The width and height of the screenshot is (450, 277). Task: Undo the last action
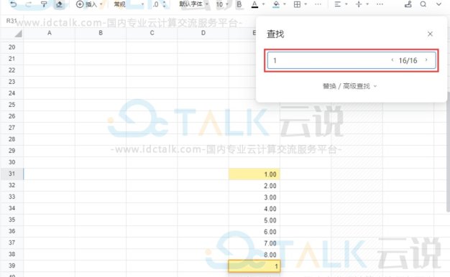14,4
